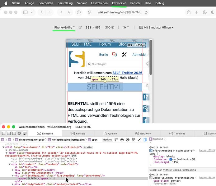Click the h1#firstHeading.firstHeading breadcrumb
This screenshot has width=216, height=186.
(x=66, y=140)
